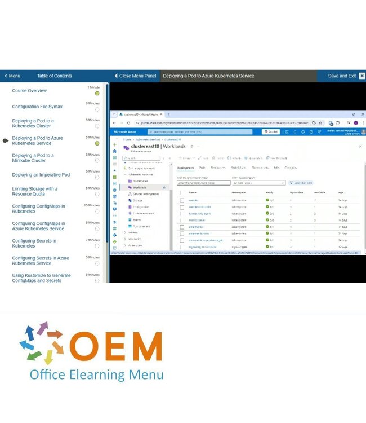Click Save and Exit button
This screenshot has width=366, height=423.
click(x=342, y=76)
